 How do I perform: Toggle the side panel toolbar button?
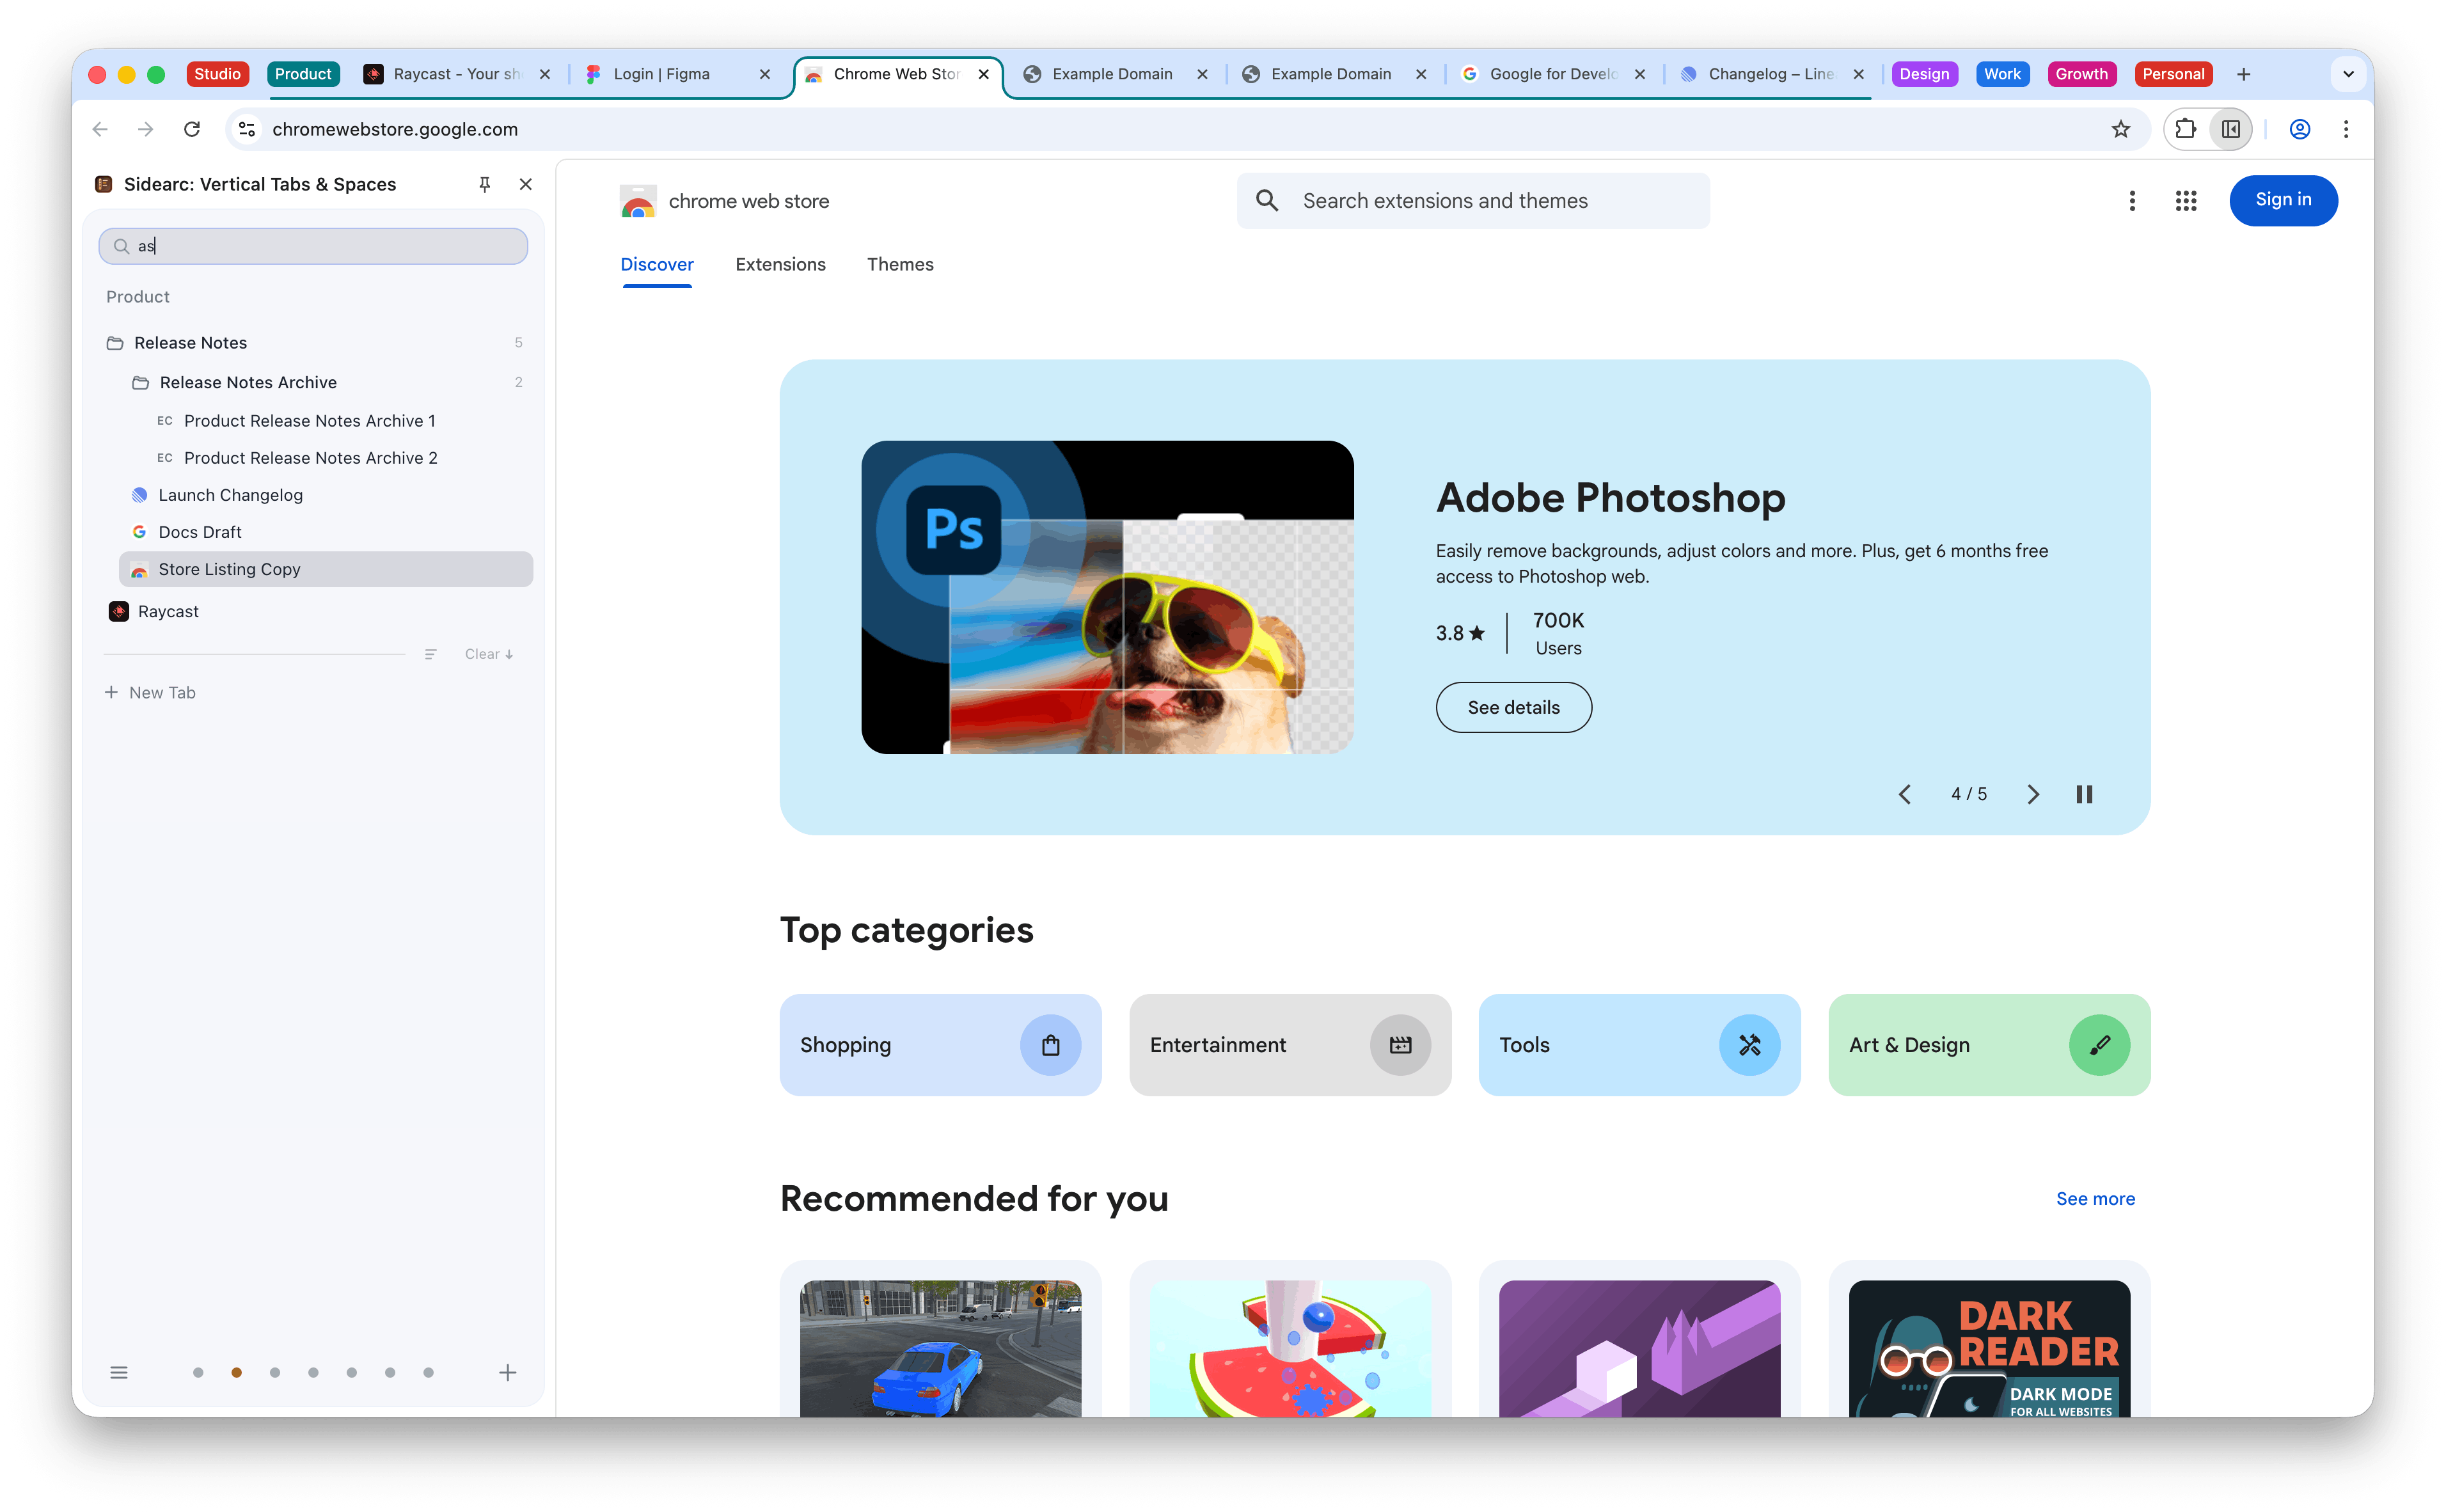[x=2230, y=129]
